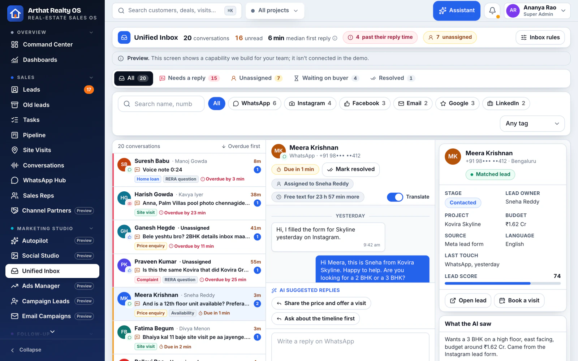Open Email Campaigns in sidebar

[x=52, y=316]
